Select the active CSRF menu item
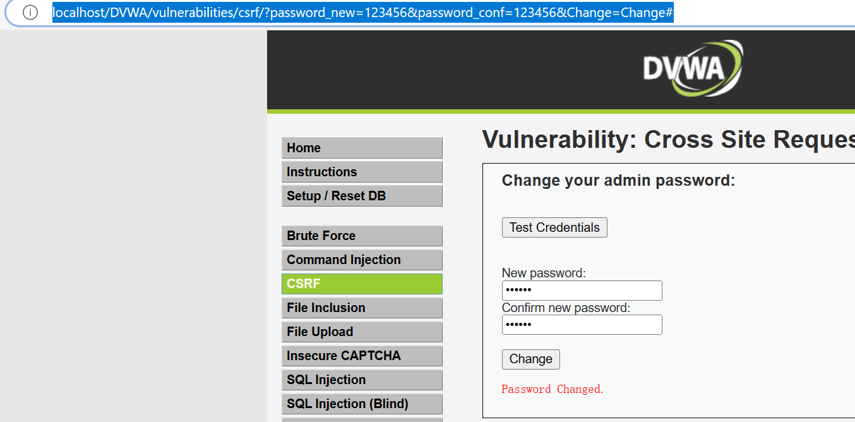This screenshot has width=855, height=422. pos(362,284)
